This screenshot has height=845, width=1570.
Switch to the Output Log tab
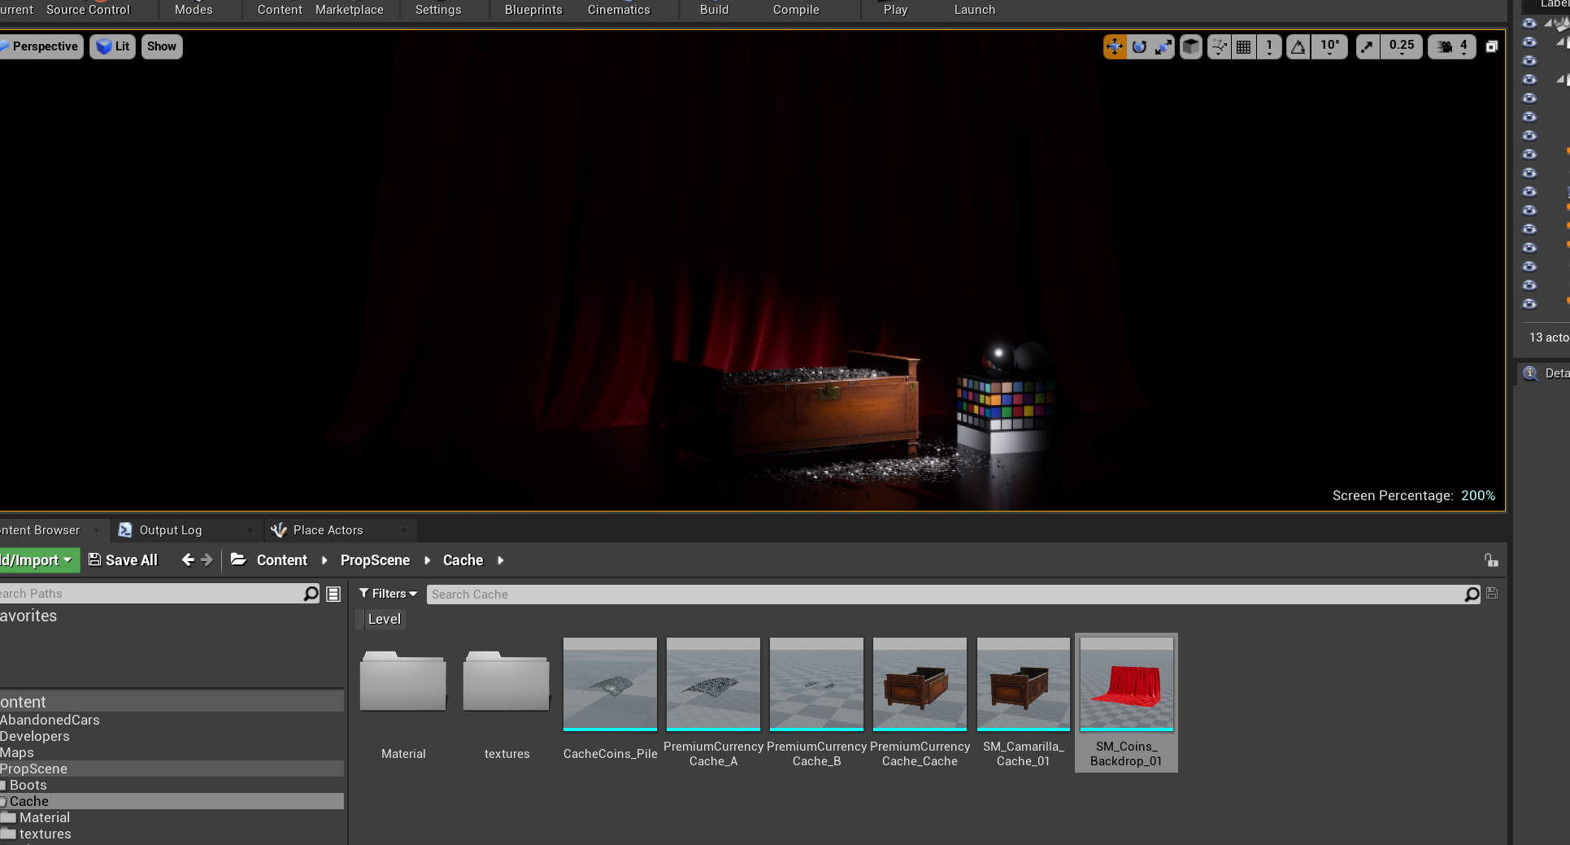[x=170, y=530]
